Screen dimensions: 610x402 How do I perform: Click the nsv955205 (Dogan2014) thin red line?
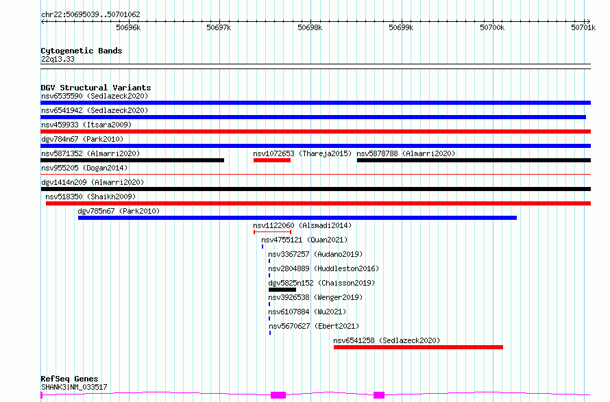[315, 175]
